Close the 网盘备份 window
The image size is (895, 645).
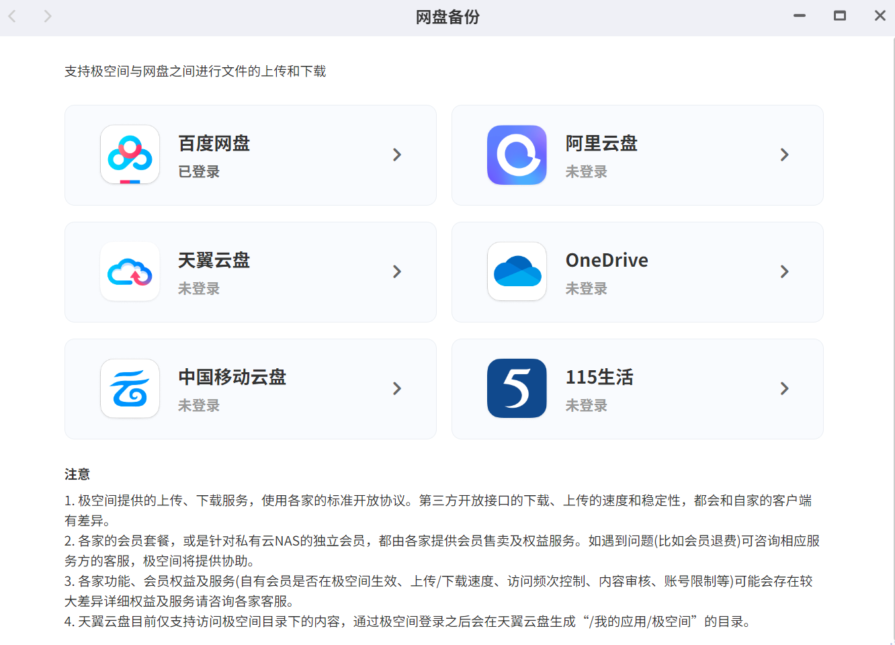pyautogui.click(x=880, y=15)
